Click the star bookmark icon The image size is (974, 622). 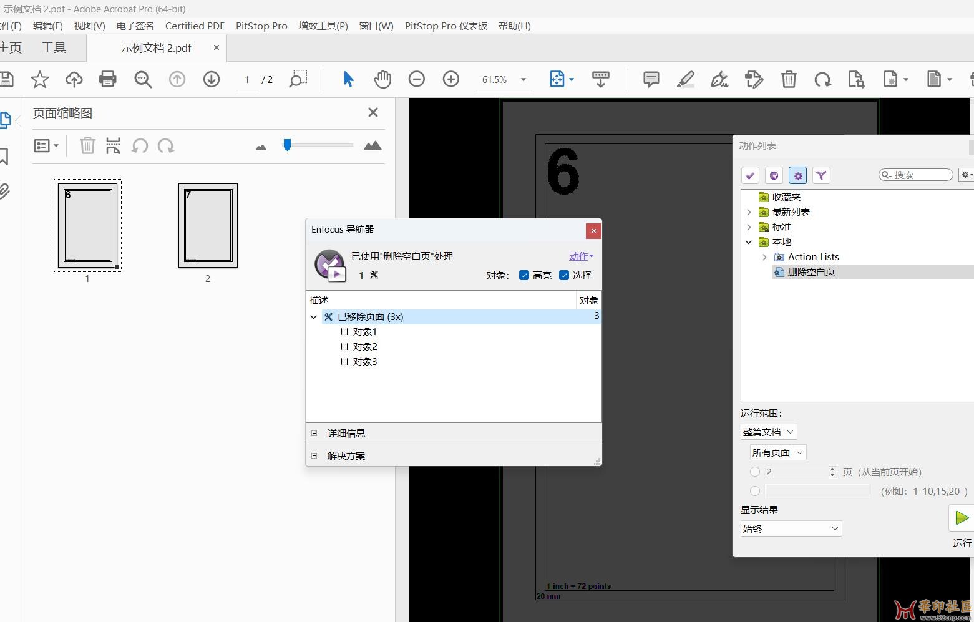point(40,79)
